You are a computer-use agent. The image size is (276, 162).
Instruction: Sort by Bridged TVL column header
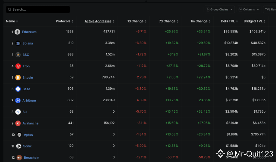254,21
